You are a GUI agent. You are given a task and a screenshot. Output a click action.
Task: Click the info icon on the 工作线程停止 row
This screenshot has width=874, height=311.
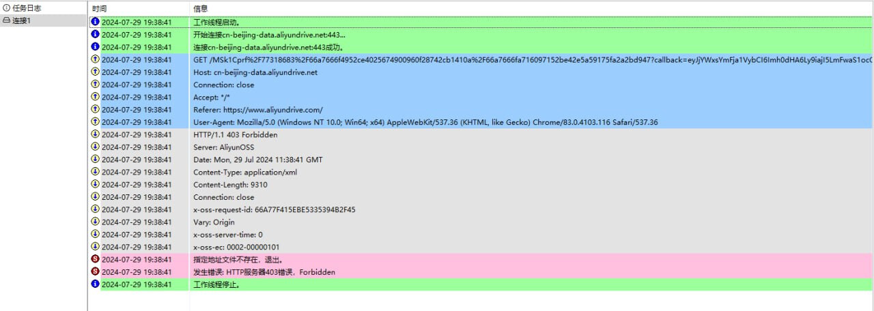[95, 284]
